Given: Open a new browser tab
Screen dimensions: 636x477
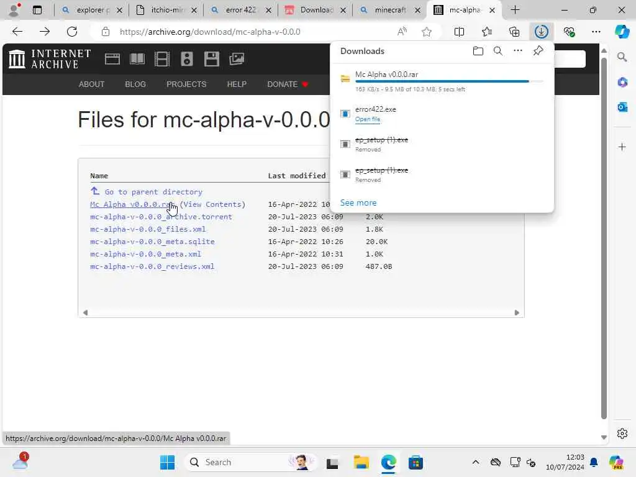Looking at the screenshot, I should pos(515,10).
